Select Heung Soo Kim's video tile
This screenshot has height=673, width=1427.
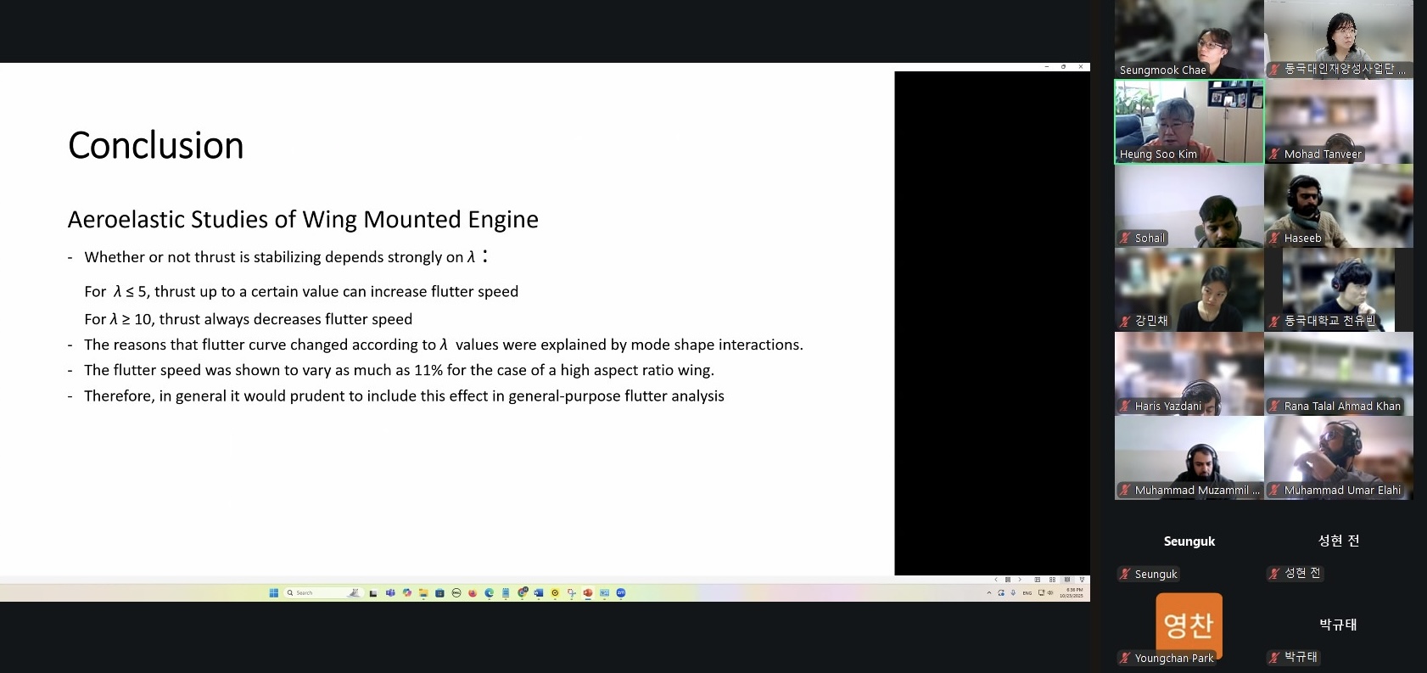pos(1189,121)
